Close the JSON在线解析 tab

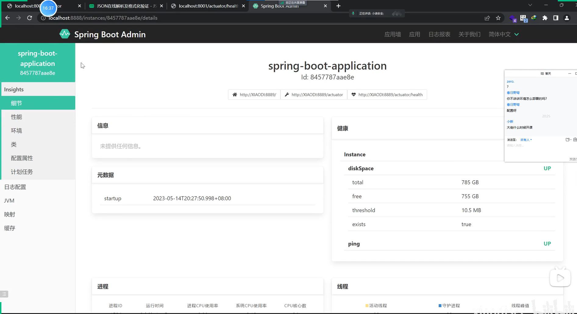click(x=162, y=6)
